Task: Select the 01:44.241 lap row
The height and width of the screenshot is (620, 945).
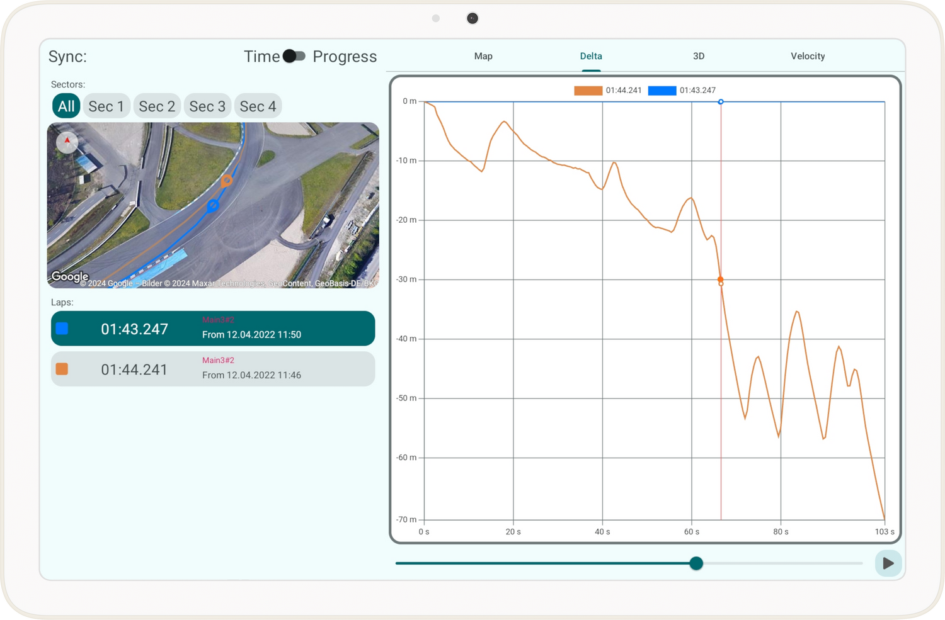Action: point(213,369)
